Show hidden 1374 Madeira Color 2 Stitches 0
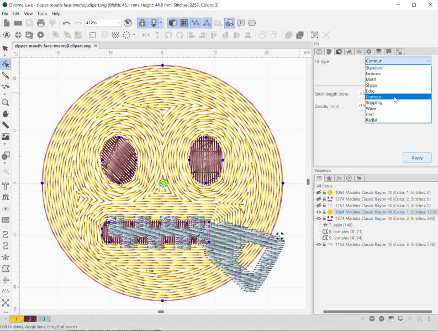Viewport: 438px width, 331px height. click(x=318, y=199)
